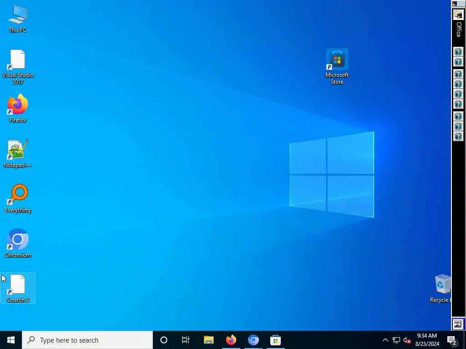Select the Visual Studio 2017 shortcut
This screenshot has width=466, height=349.
pos(18,67)
